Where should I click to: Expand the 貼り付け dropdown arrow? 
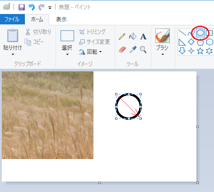point(13,55)
